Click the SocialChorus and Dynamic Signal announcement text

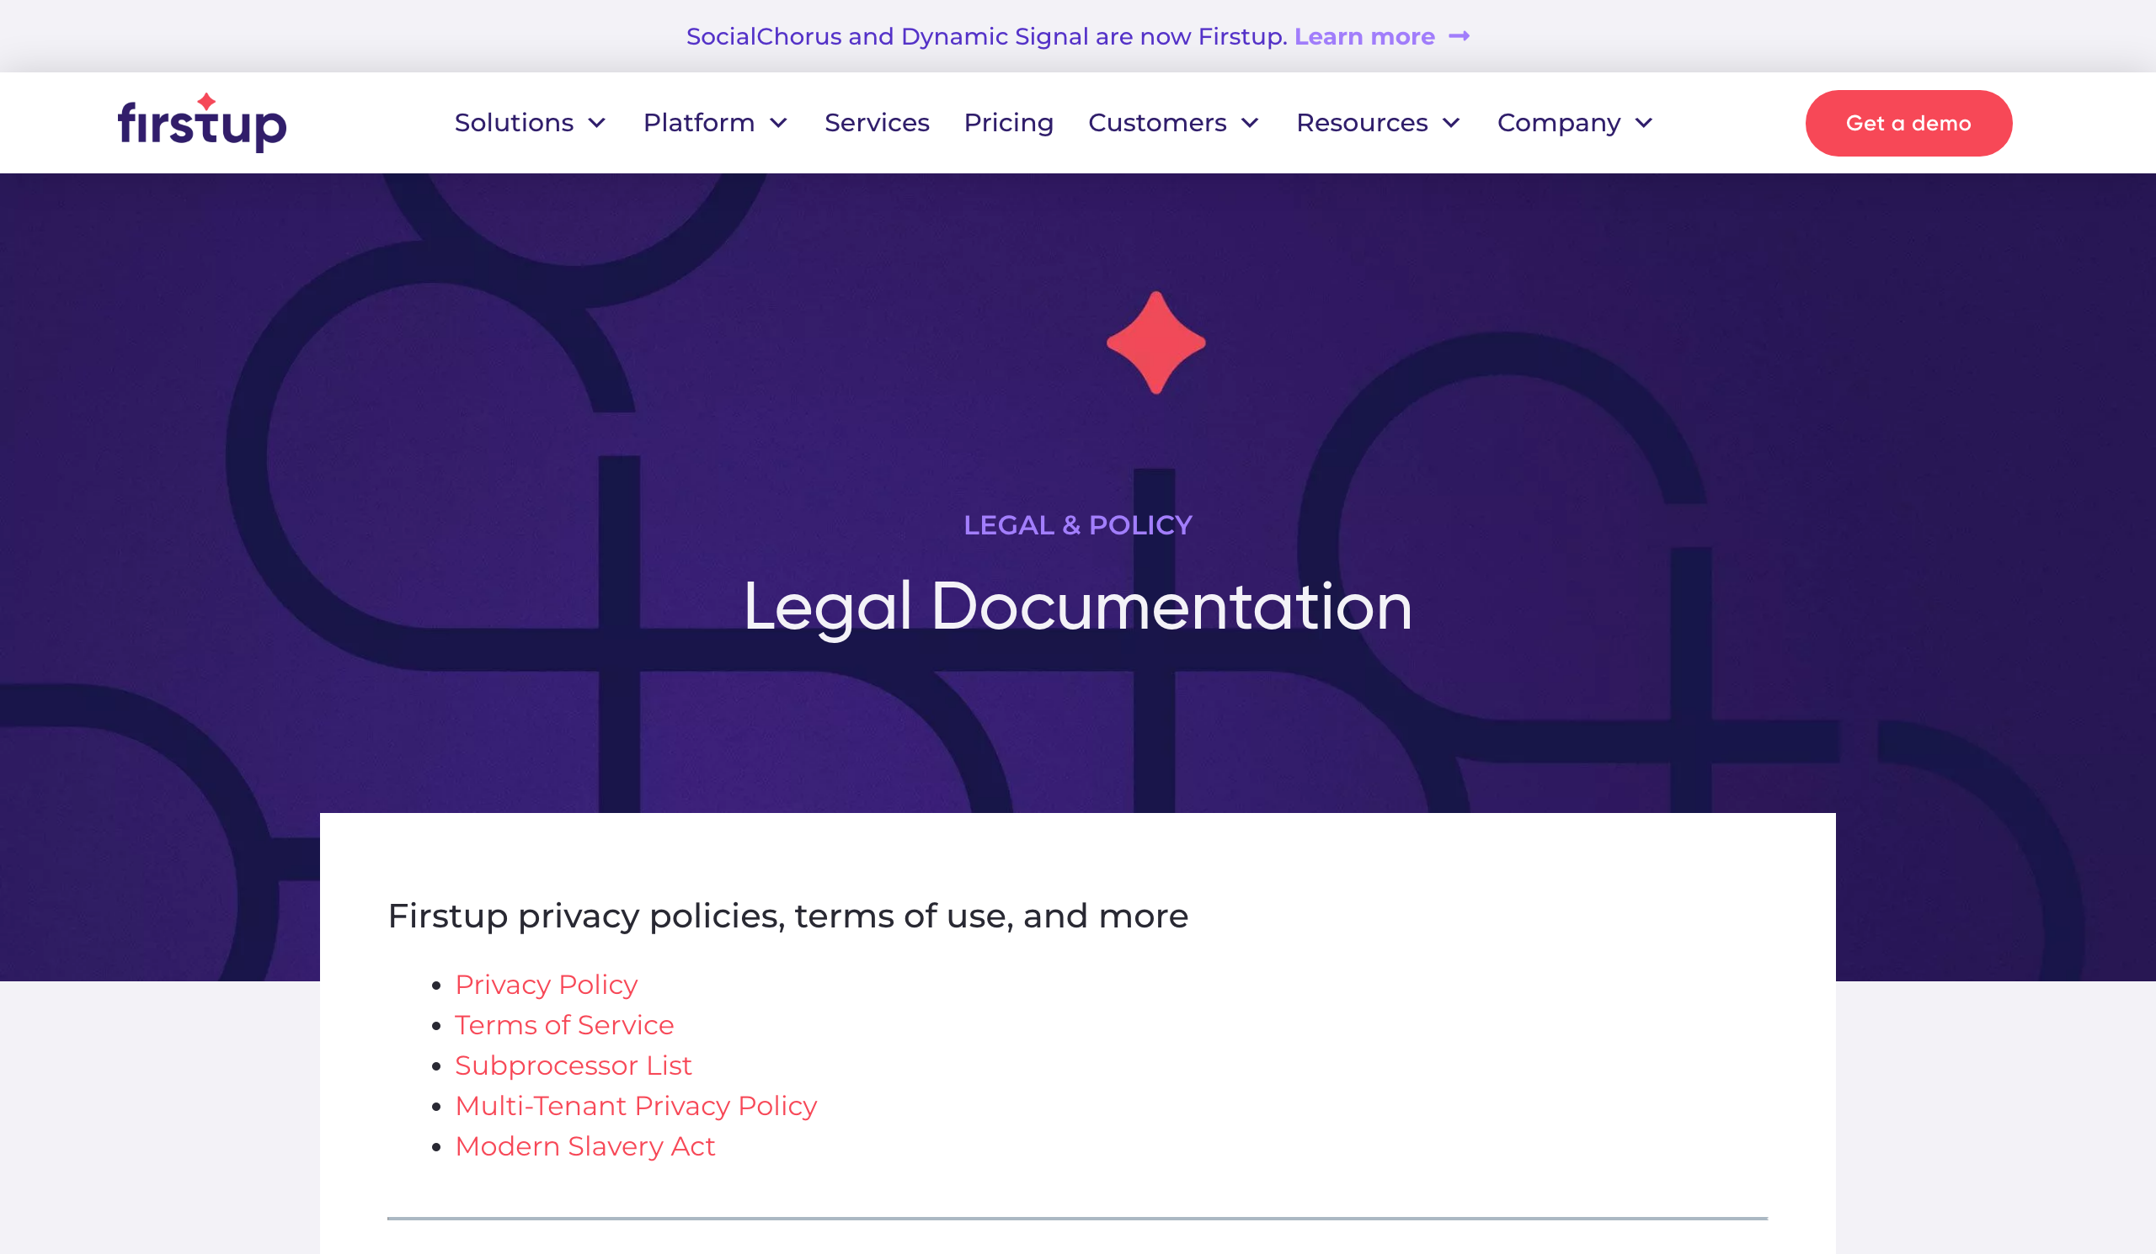(986, 36)
